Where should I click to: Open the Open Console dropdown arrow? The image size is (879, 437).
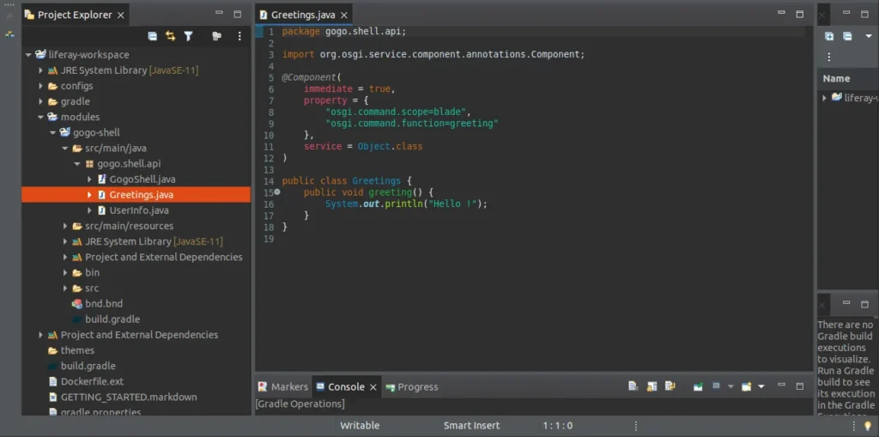pos(761,386)
